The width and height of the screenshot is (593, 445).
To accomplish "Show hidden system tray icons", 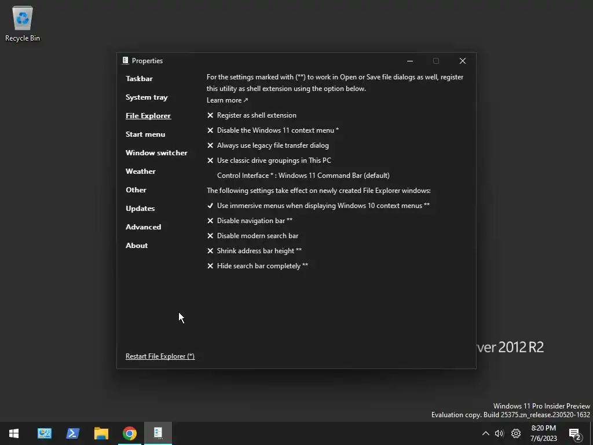I will coord(486,433).
